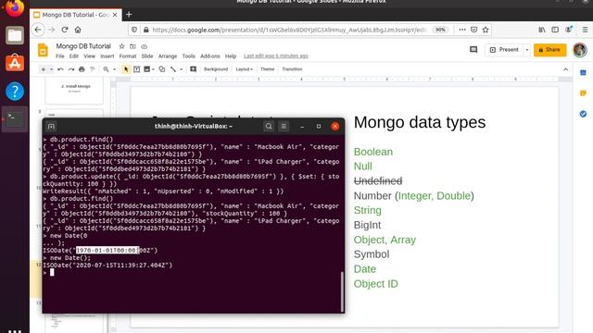The height and width of the screenshot is (333, 593).
Task: Choose the Select cursor tool
Action: pos(126,69)
